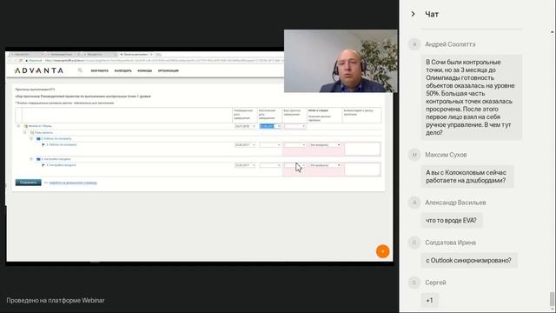Click the blue icon of group '2. Настройка продукта'

tap(38, 159)
